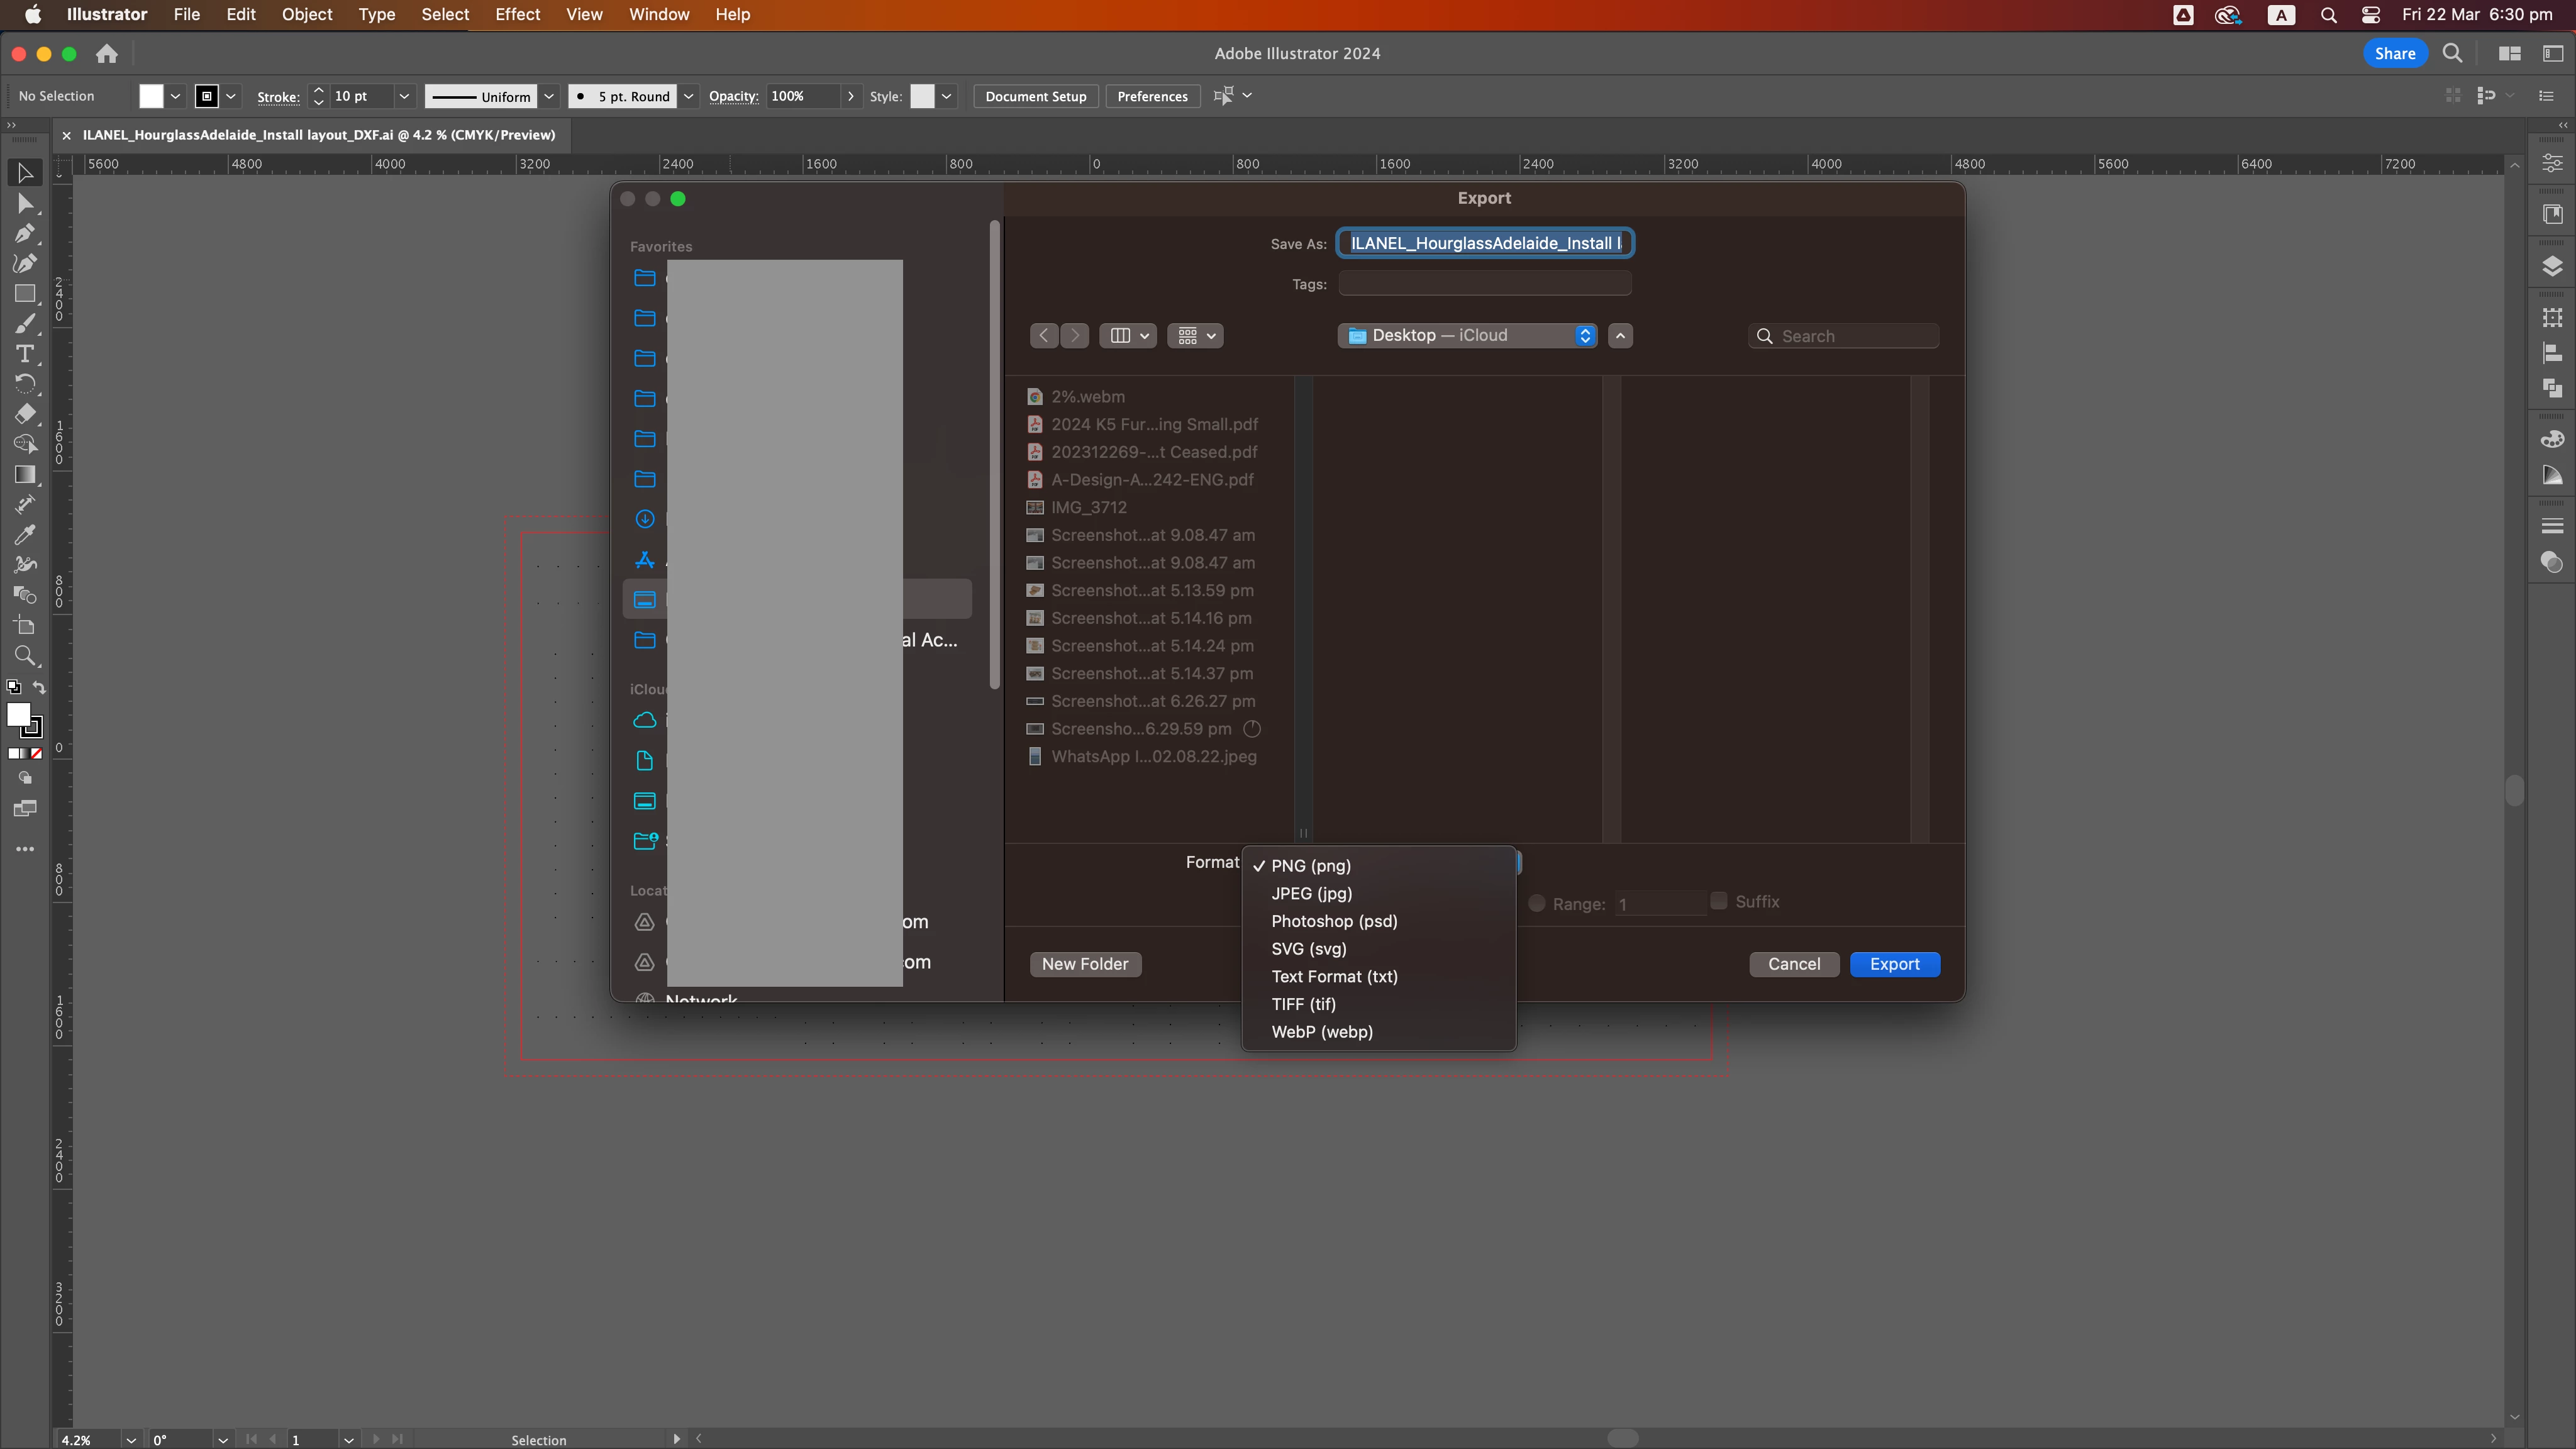The height and width of the screenshot is (1449, 2576).
Task: Select the Pen tool
Action: pos(25,234)
